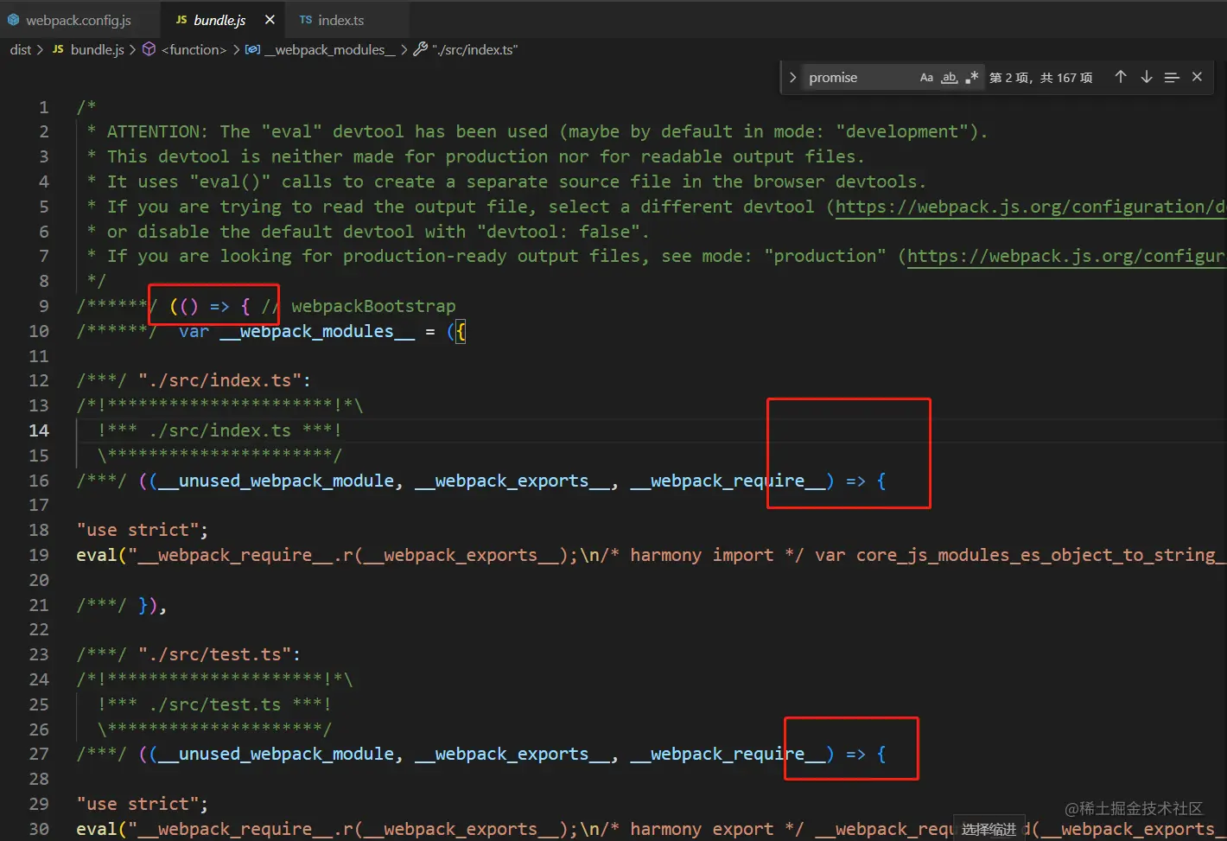Click the variable icon before __webpack_modules__
This screenshot has height=841, width=1227.
(x=252, y=49)
